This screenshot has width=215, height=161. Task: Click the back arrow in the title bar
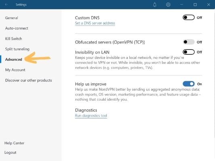pyautogui.click(x=6, y=4)
